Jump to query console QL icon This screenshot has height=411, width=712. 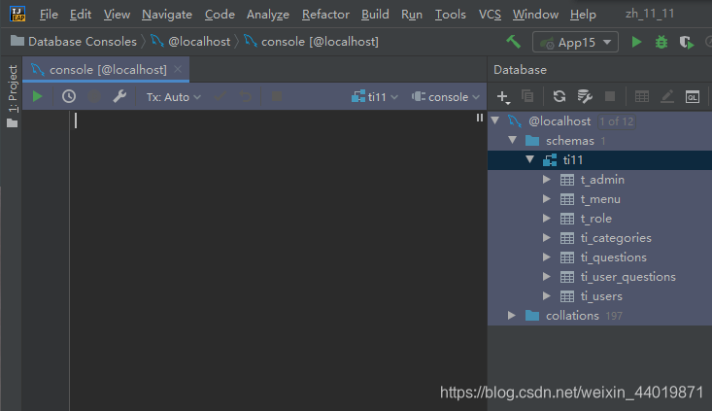pyautogui.click(x=693, y=97)
